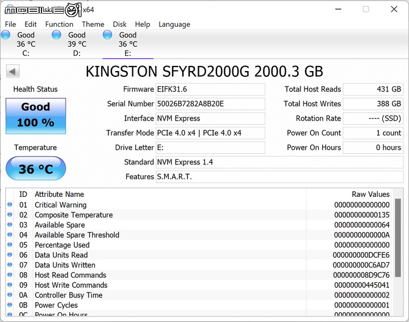The height and width of the screenshot is (322, 409).
Task: Click the Total Host Reads value 431 GB
Action: coord(373,89)
